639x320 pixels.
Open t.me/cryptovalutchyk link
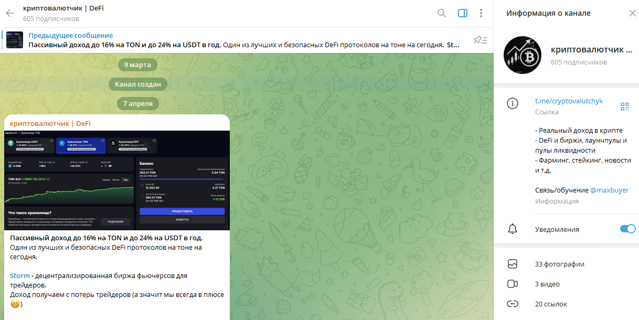[x=569, y=101]
